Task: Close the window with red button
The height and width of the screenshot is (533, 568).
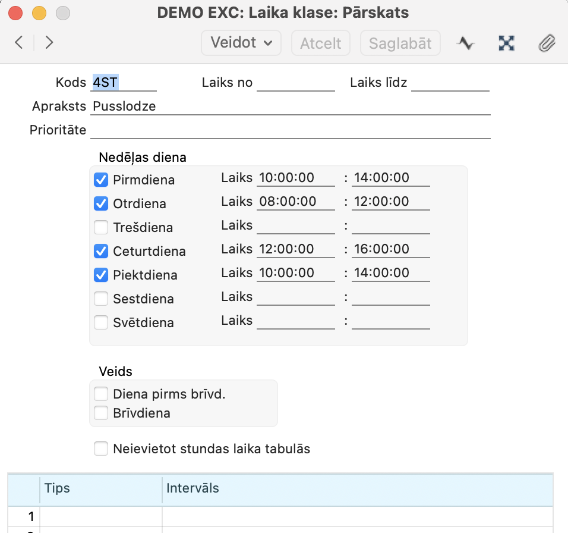Action: [16, 12]
